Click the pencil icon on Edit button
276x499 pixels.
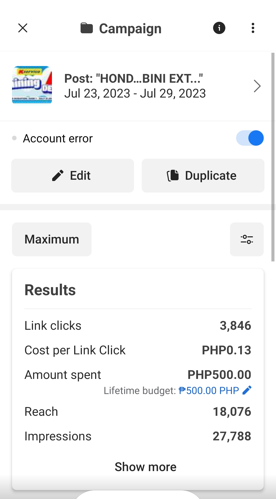pyautogui.click(x=58, y=176)
